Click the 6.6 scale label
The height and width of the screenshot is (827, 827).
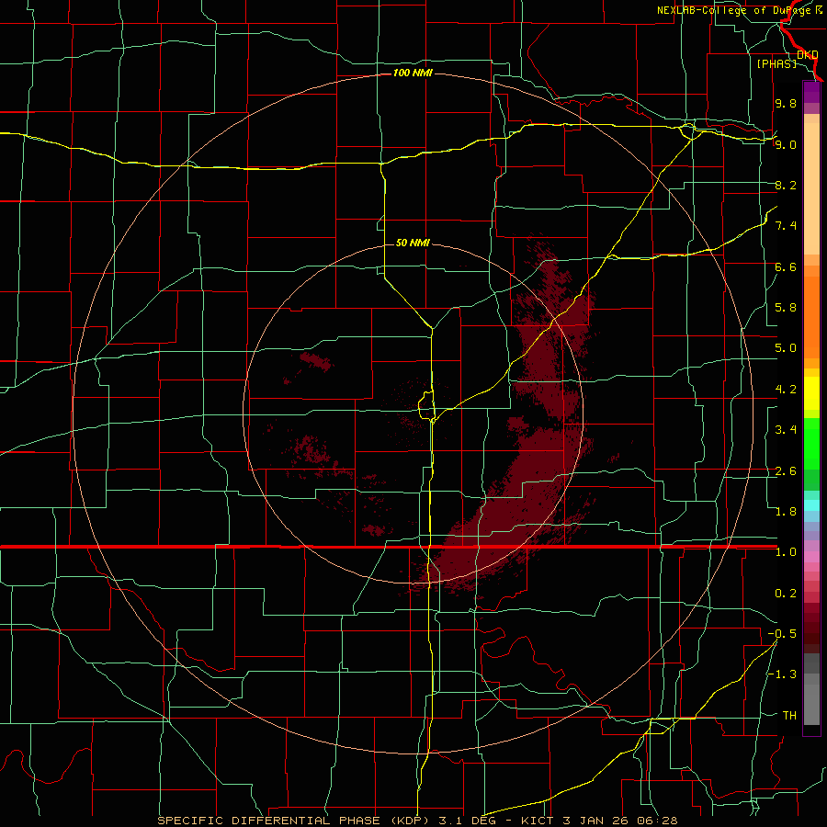[786, 266]
